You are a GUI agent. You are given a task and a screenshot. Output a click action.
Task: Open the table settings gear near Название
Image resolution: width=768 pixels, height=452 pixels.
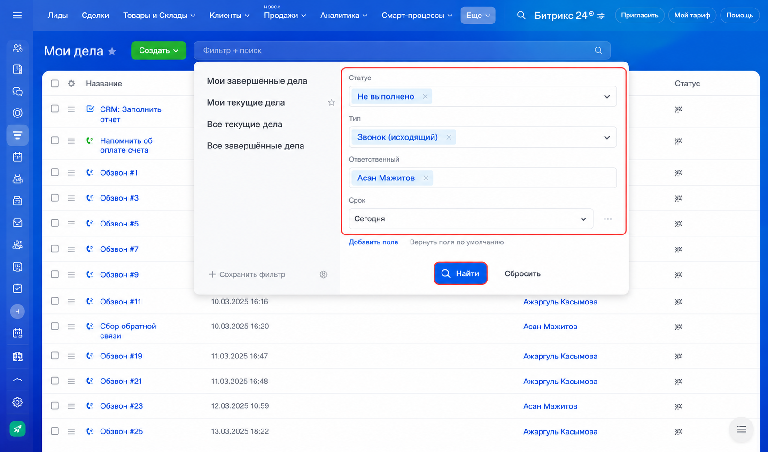pyautogui.click(x=71, y=83)
